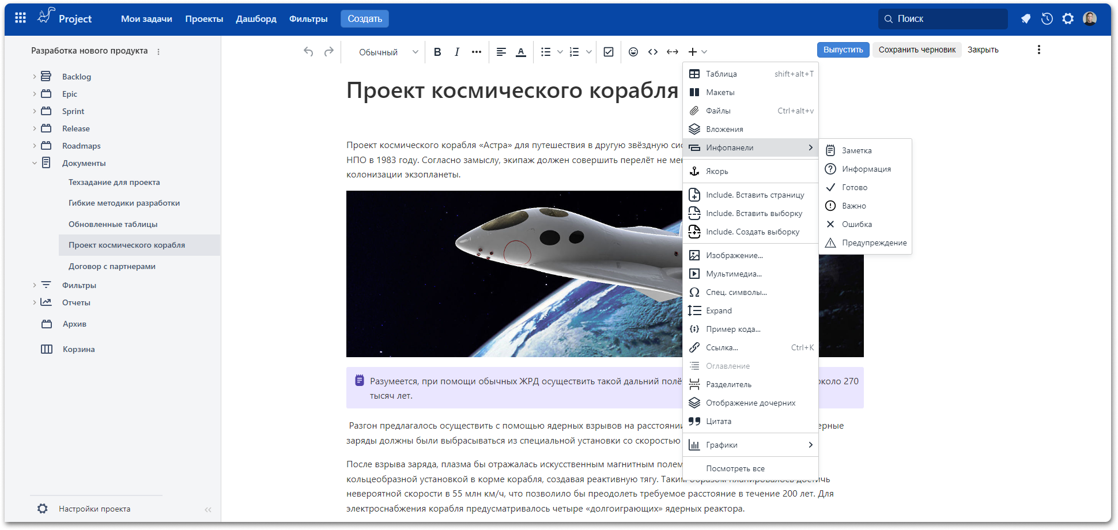Select Таблица from the insert menu

[x=722, y=74]
